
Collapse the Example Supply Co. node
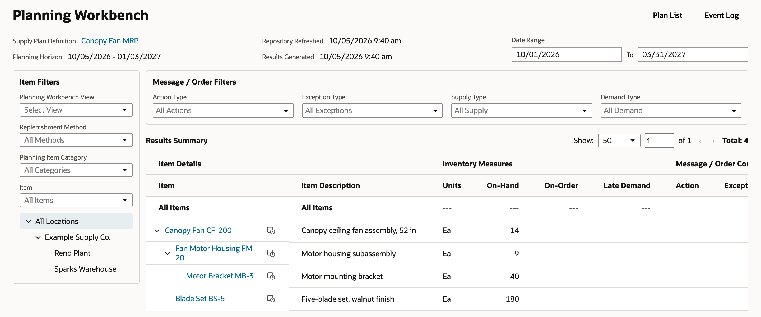point(38,237)
